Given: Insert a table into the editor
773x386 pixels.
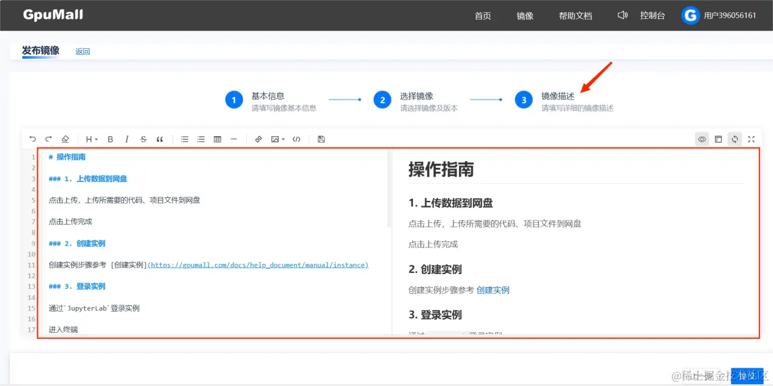Looking at the screenshot, I should click(218, 139).
